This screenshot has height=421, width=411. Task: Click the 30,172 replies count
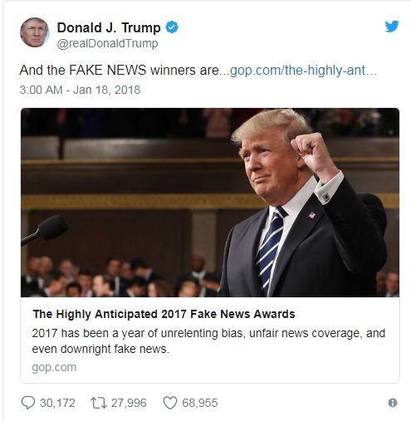tap(57, 403)
